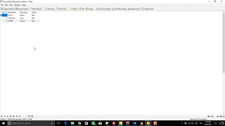Open File Explorer from taskbar
The width and height of the screenshot is (225, 126).
72,123
